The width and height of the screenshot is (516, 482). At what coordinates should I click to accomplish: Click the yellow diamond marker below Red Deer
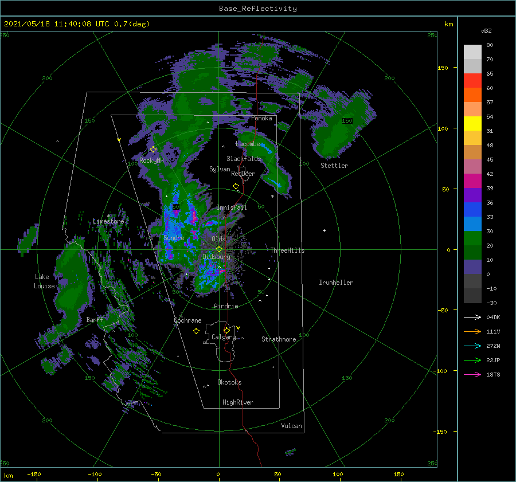(236, 186)
